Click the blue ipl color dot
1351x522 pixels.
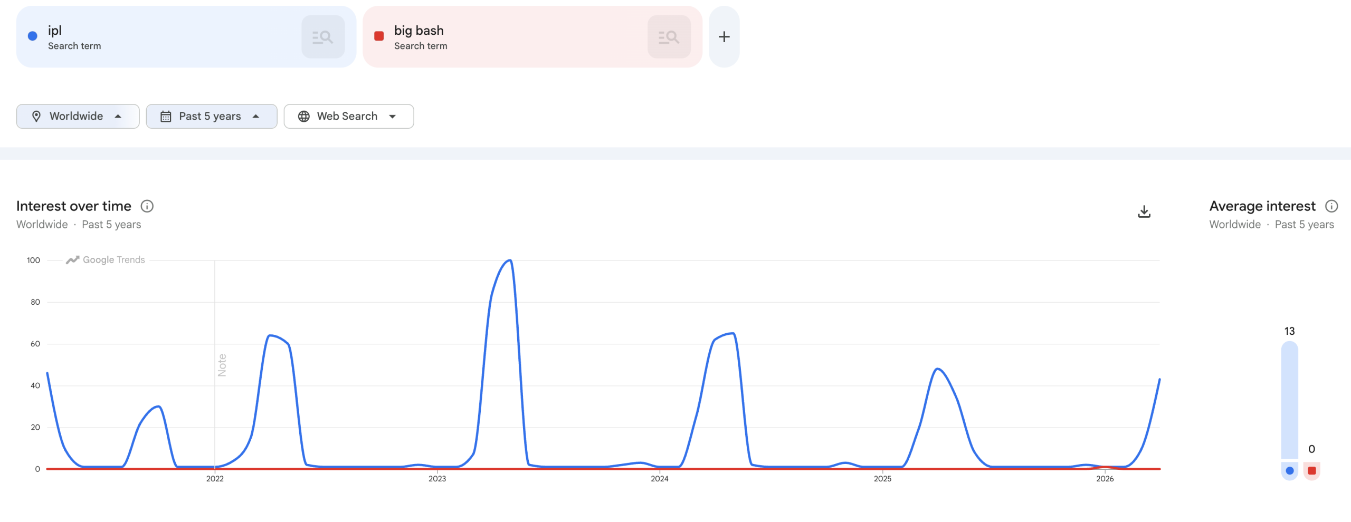pyautogui.click(x=33, y=36)
